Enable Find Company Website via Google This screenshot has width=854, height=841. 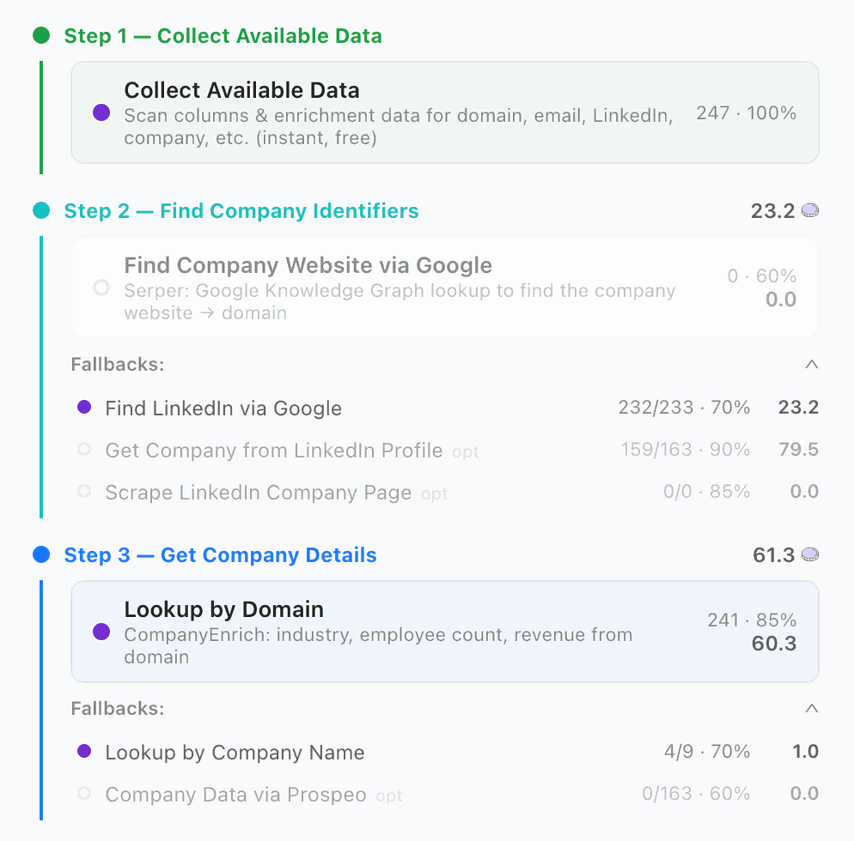point(101,287)
